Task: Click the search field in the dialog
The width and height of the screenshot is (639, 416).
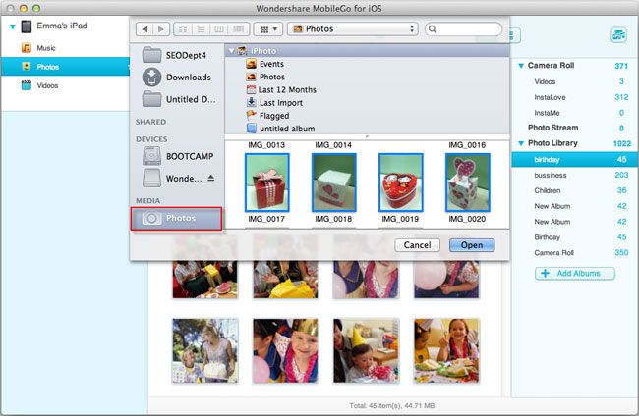Action: pyautogui.click(x=463, y=29)
